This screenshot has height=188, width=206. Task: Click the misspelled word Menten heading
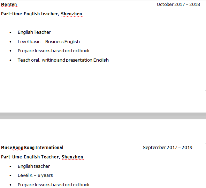pyautogui.click(x=9, y=5)
